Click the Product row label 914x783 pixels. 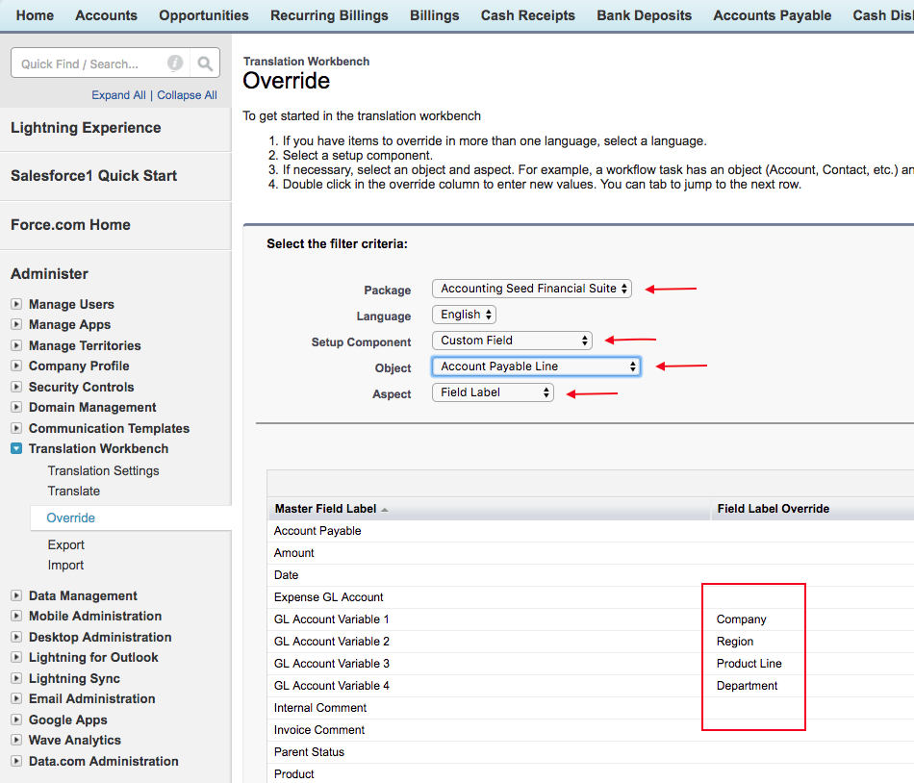click(x=293, y=774)
